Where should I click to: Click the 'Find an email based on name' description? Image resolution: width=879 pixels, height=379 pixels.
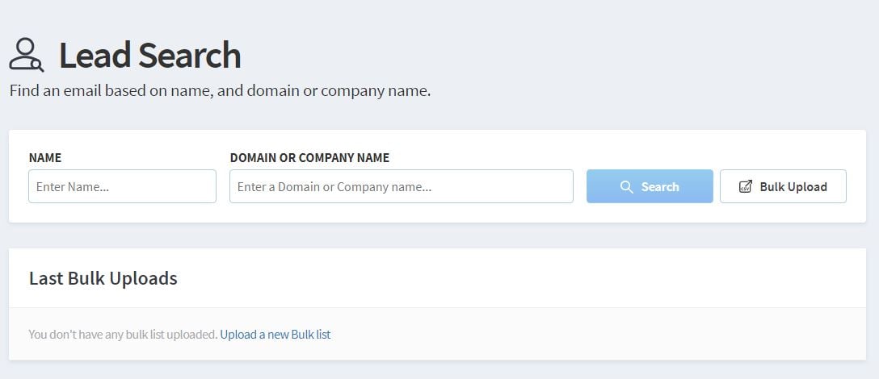coord(220,90)
